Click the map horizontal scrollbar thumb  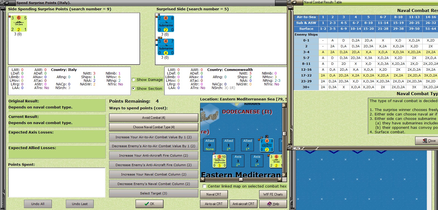click(241, 179)
